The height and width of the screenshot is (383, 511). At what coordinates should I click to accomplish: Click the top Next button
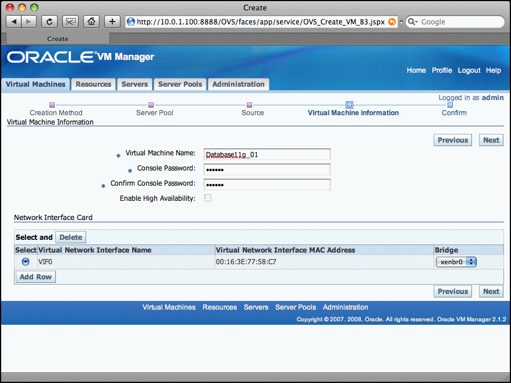tap(491, 140)
